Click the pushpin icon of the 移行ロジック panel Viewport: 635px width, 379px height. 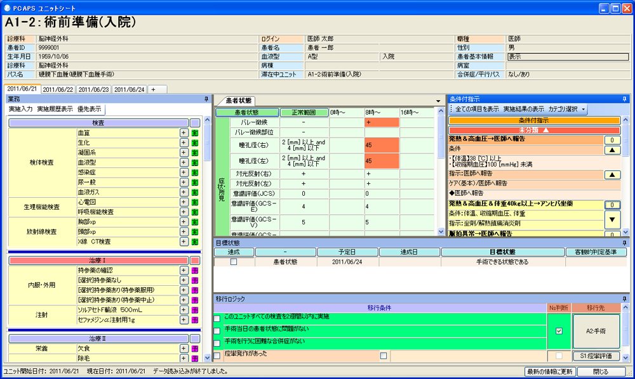pos(624,299)
